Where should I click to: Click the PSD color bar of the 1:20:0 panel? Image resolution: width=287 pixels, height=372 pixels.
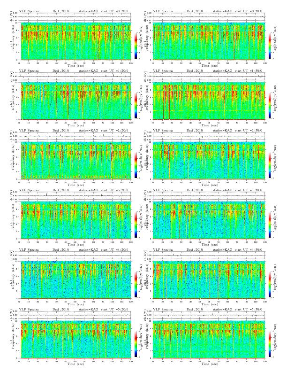point(136,105)
